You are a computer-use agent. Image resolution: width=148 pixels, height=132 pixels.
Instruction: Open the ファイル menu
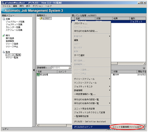click(x=6, y=6)
